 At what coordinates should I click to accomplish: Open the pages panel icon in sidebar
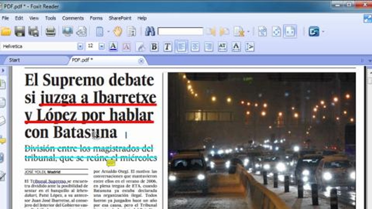click(x=2, y=102)
